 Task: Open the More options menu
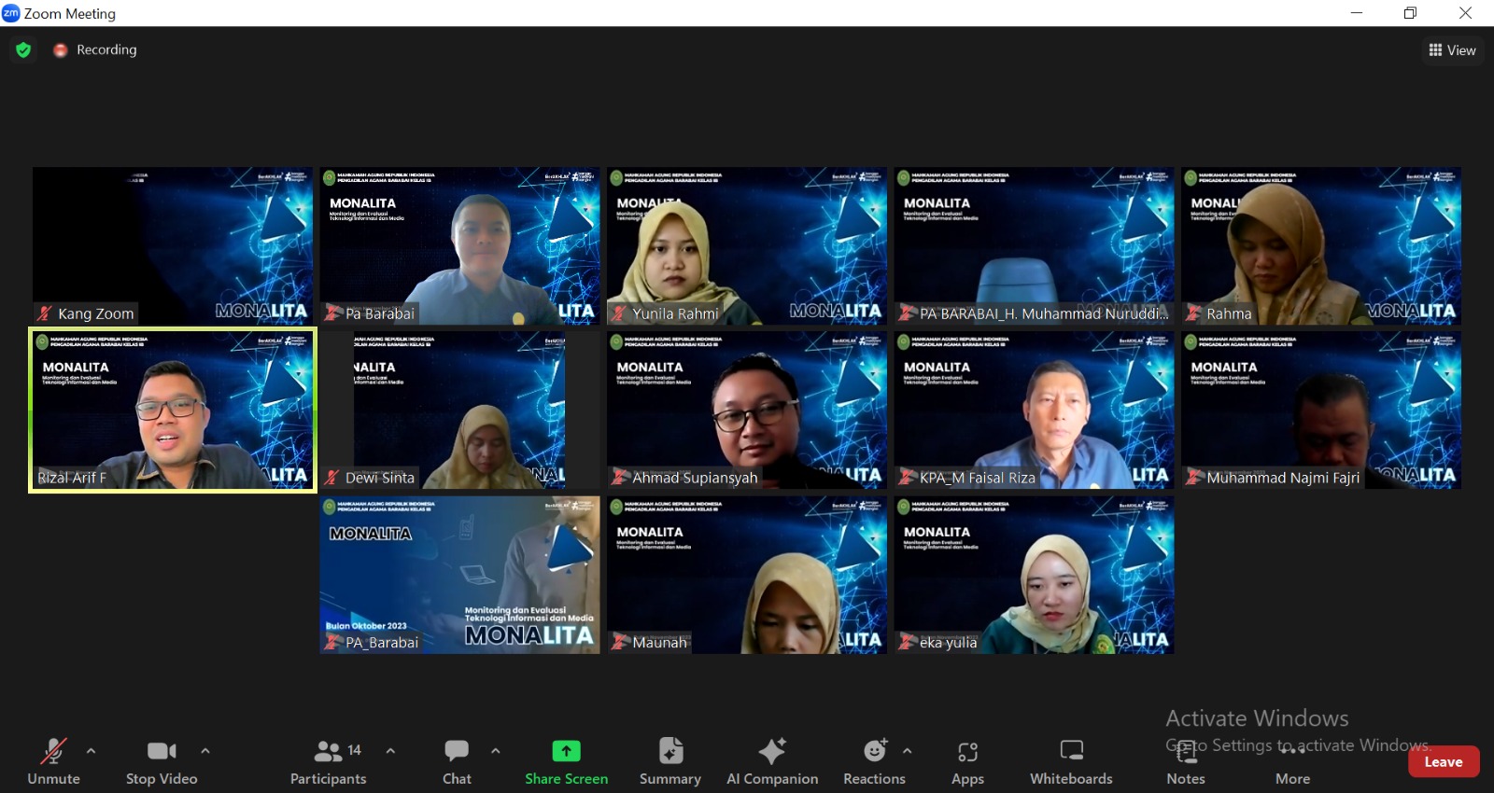point(1292,760)
